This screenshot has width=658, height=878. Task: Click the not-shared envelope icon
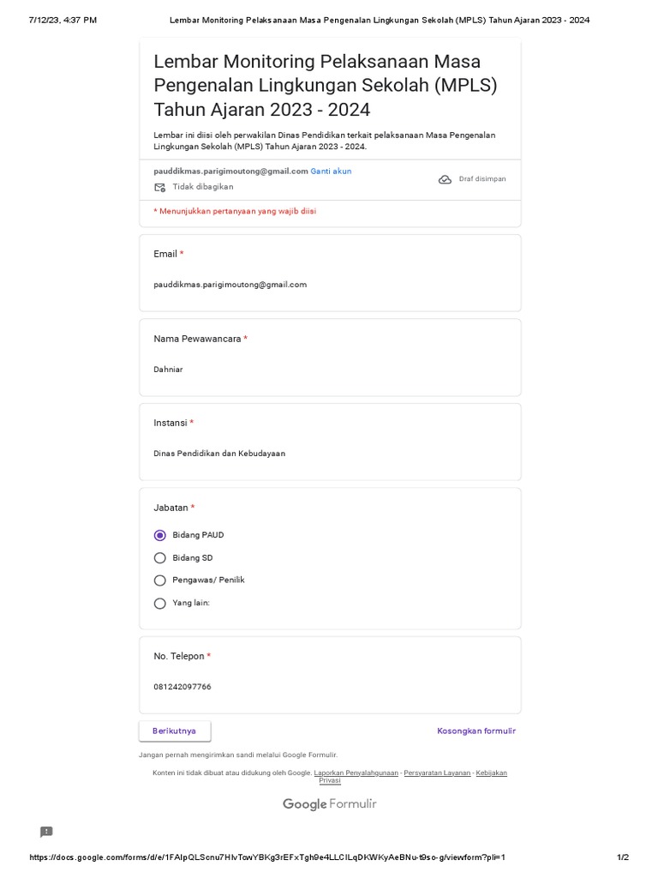[x=159, y=187]
